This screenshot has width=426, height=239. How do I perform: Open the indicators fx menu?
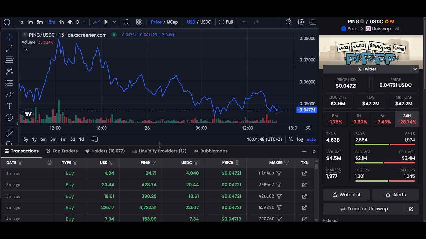(x=126, y=22)
